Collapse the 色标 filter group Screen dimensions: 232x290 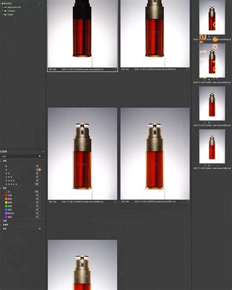(x=1, y=188)
